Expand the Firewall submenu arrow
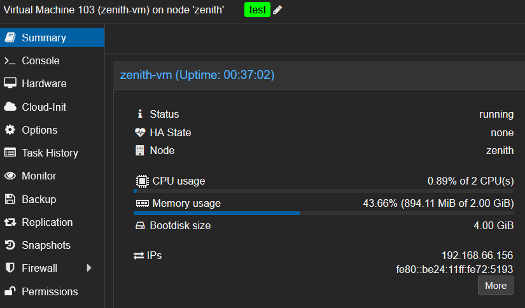The height and width of the screenshot is (308, 525). click(x=89, y=268)
